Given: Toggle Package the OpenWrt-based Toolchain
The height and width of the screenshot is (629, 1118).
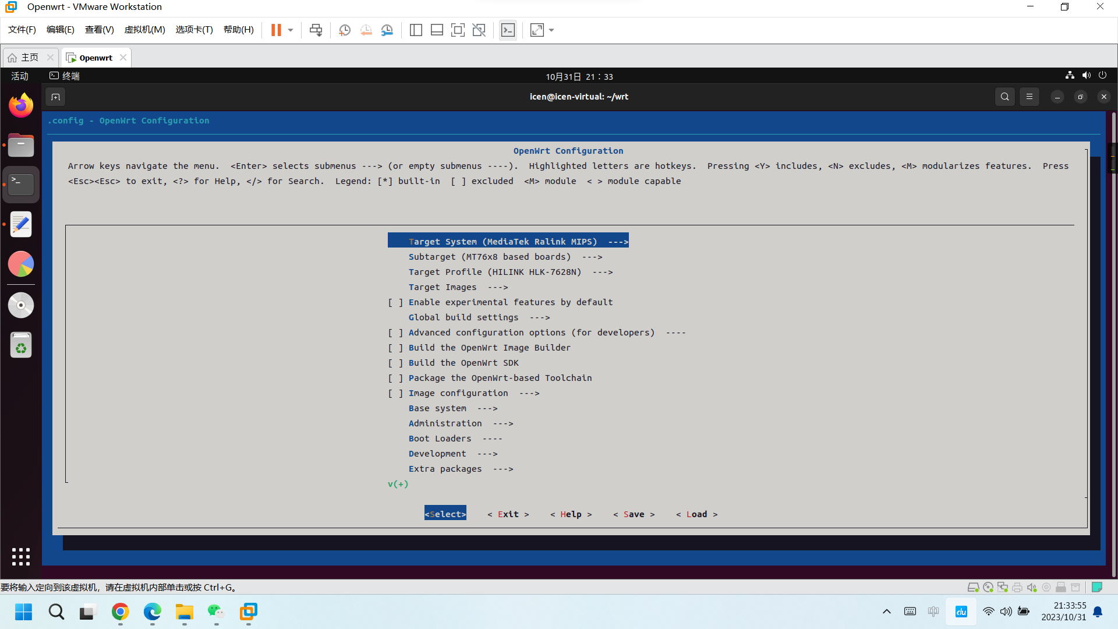Looking at the screenshot, I should click(x=396, y=378).
